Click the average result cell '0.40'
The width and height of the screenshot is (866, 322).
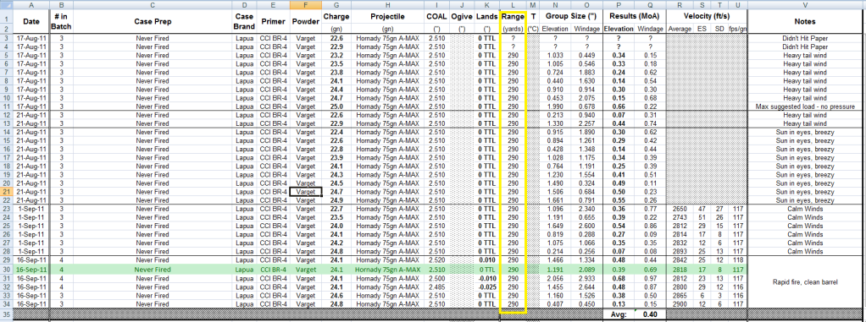click(x=650, y=315)
